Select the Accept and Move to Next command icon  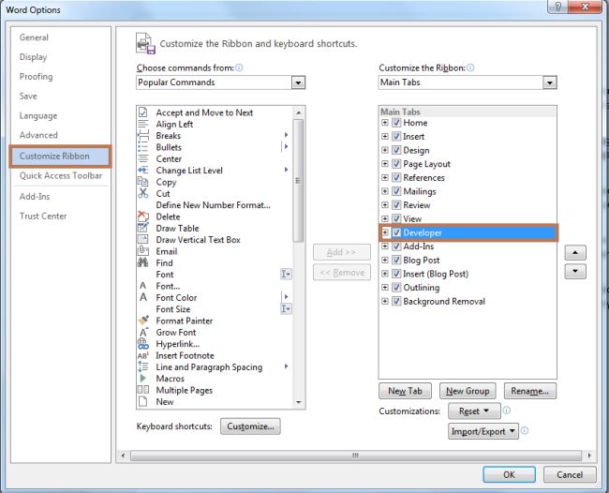[x=143, y=112]
